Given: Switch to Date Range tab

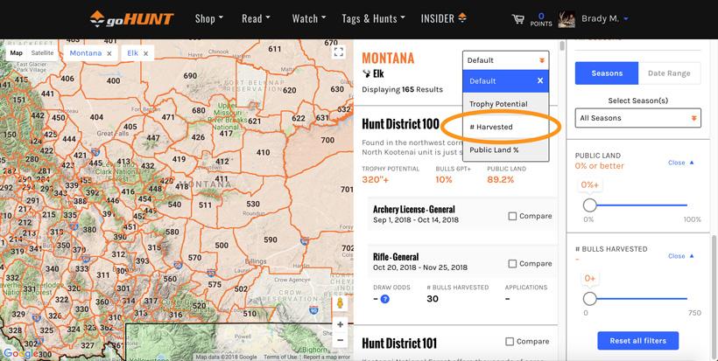Looking at the screenshot, I should coord(670,73).
